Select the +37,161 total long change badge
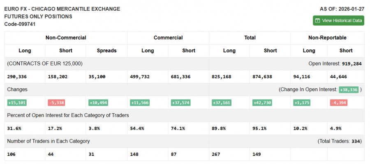This screenshot has width=370, height=164. pyautogui.click(x=221, y=103)
